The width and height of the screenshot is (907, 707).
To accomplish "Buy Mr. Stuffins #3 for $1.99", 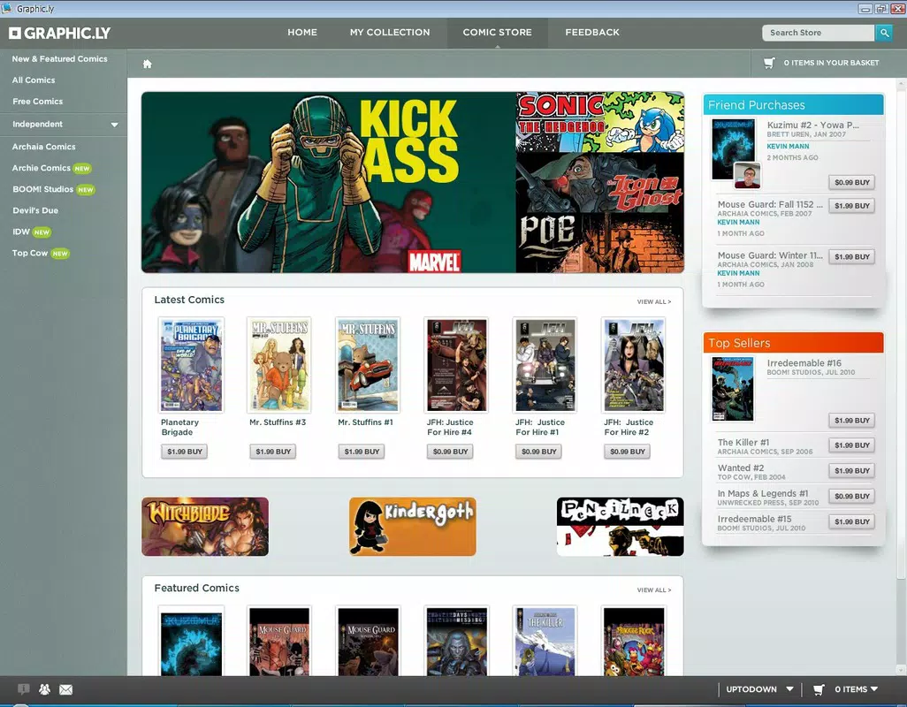I will pos(273,452).
